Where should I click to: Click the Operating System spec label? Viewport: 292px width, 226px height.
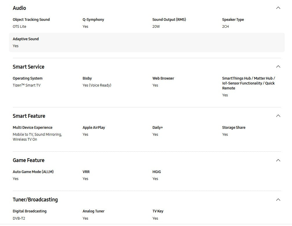coord(28,78)
